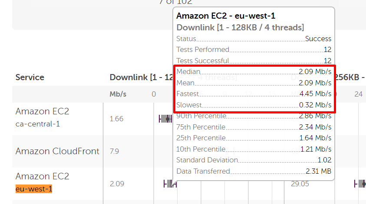Click the Fastest value 4.45 Mb/s
The width and height of the screenshot is (366, 204).
point(315,94)
